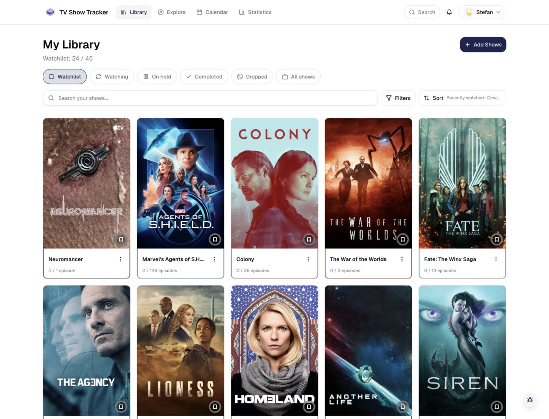Open Marvel's Agents of S.H.I.E.L.D. title link
Viewport: 549px width, 419px height.
pos(173,259)
